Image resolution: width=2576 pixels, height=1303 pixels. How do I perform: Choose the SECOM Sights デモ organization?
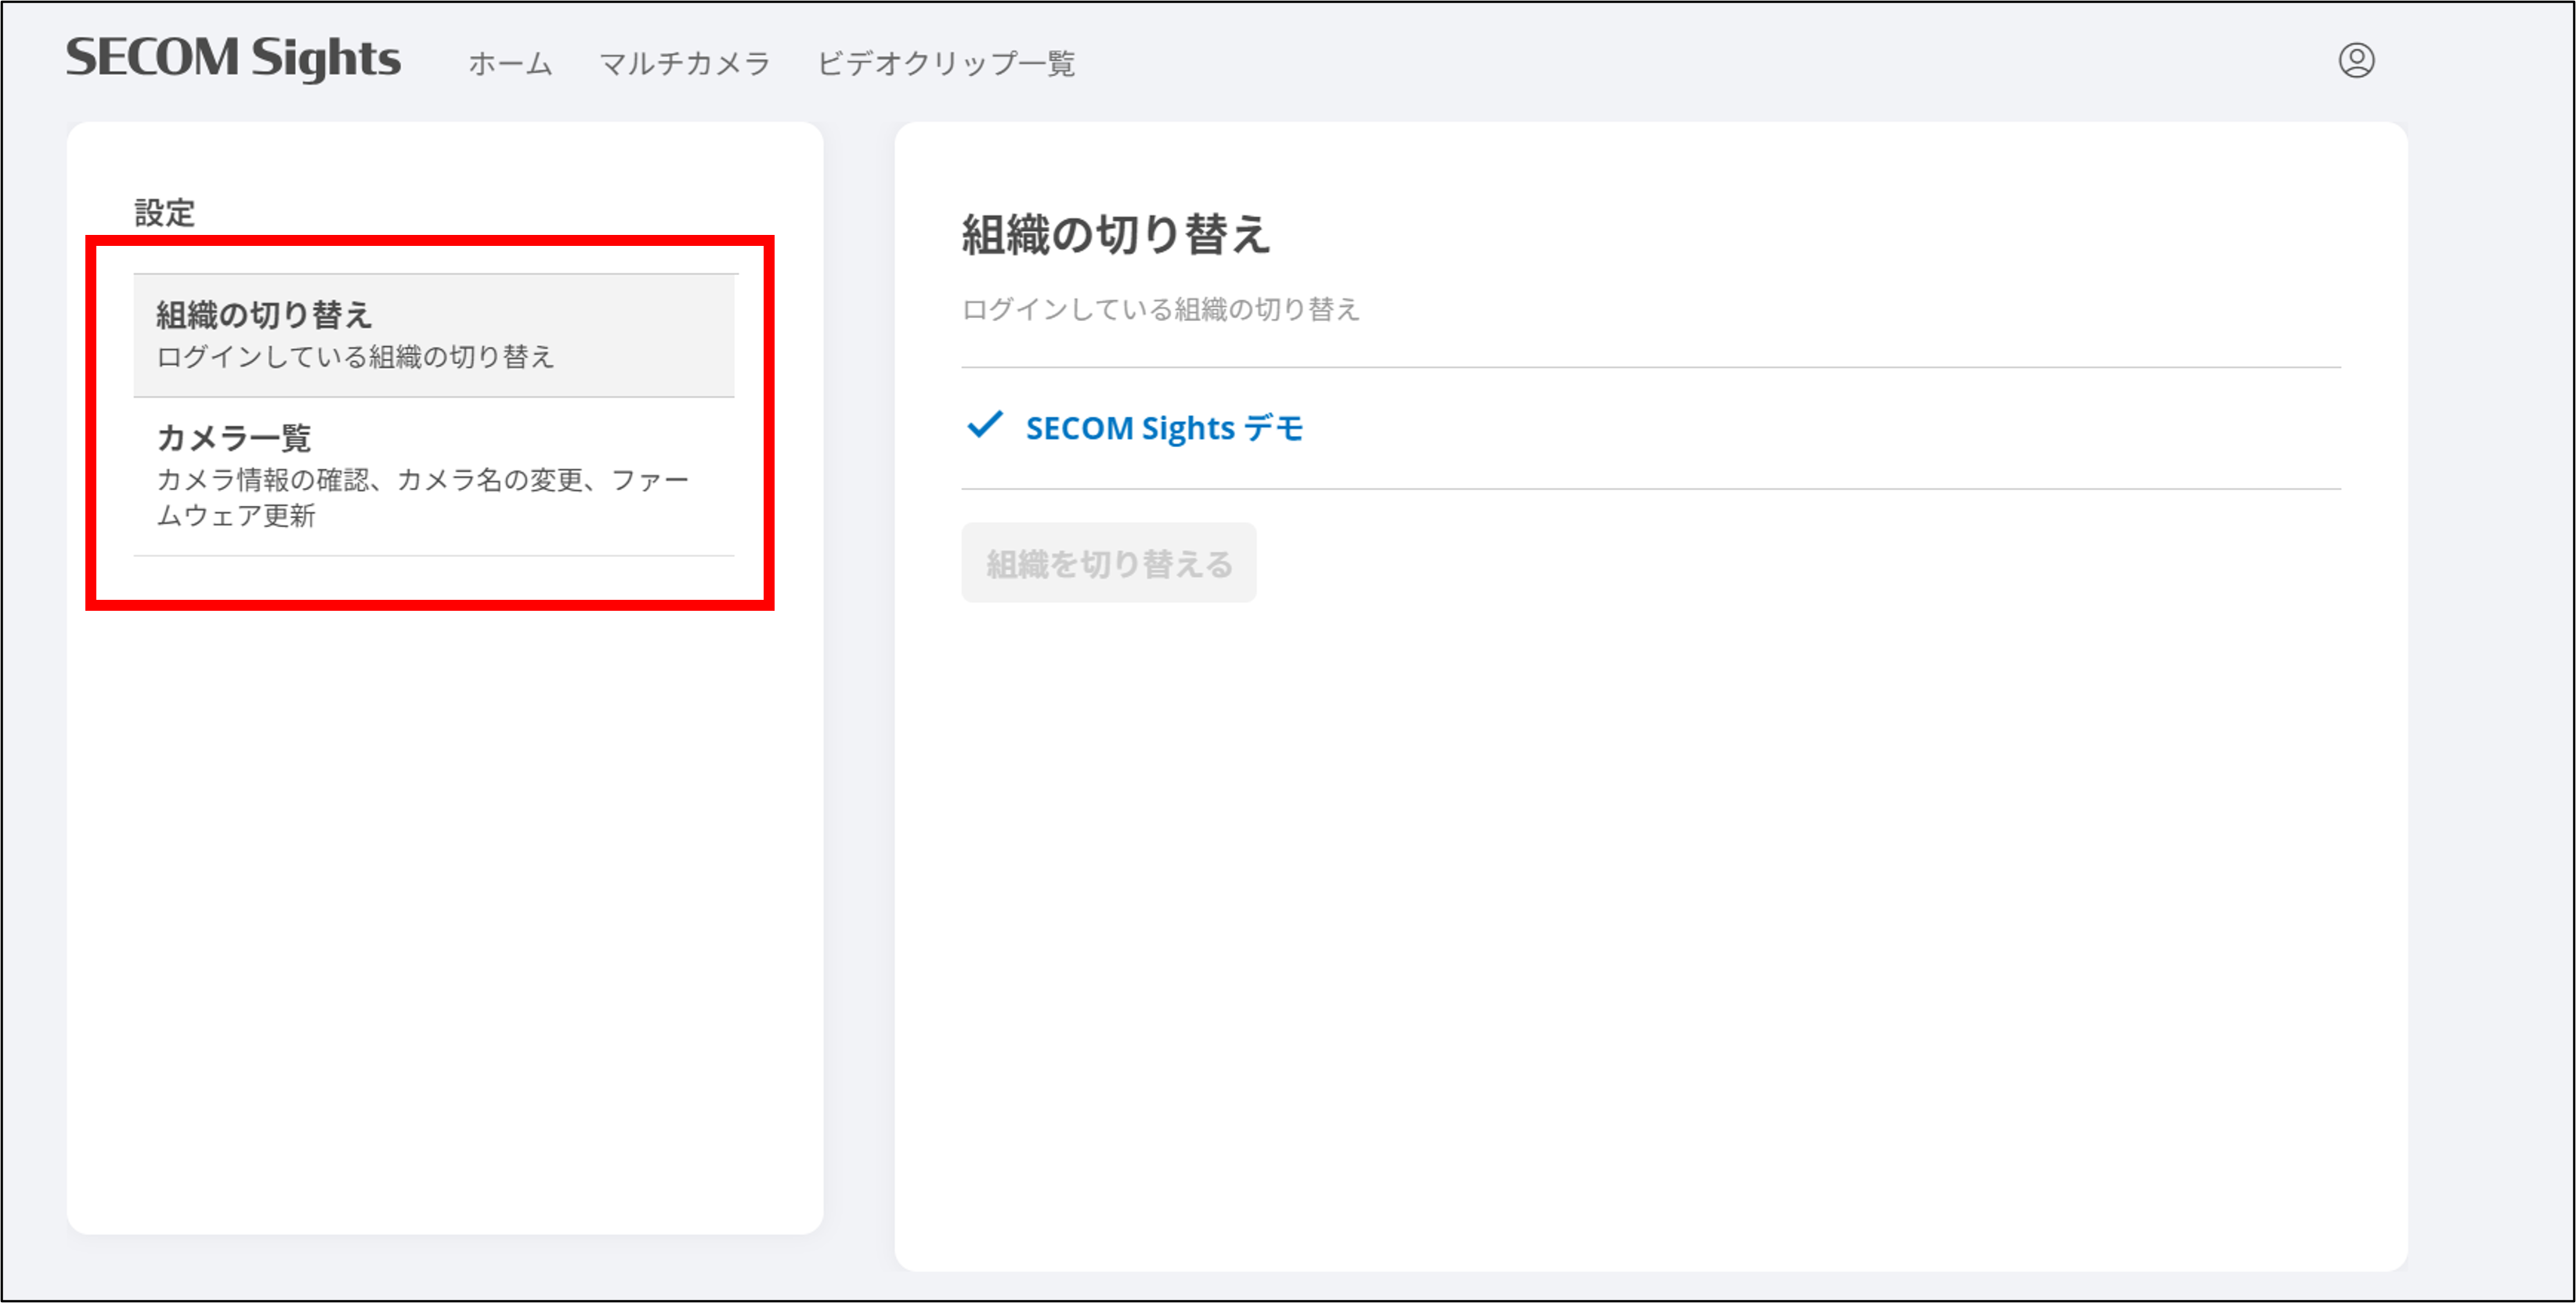tap(1165, 429)
